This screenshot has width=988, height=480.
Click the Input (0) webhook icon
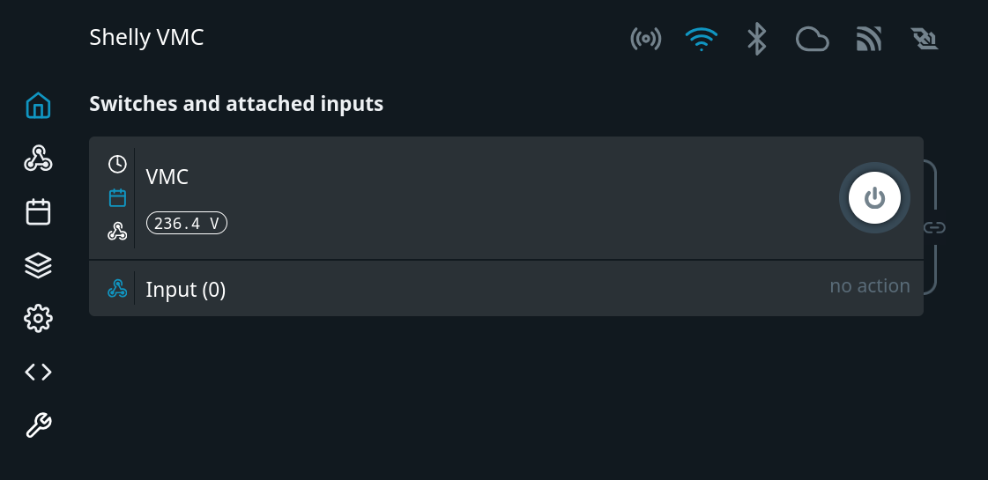pyautogui.click(x=117, y=288)
